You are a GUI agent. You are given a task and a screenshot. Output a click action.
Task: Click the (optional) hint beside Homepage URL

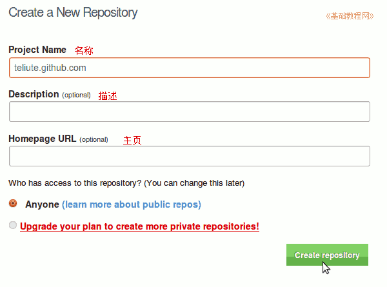(x=94, y=140)
